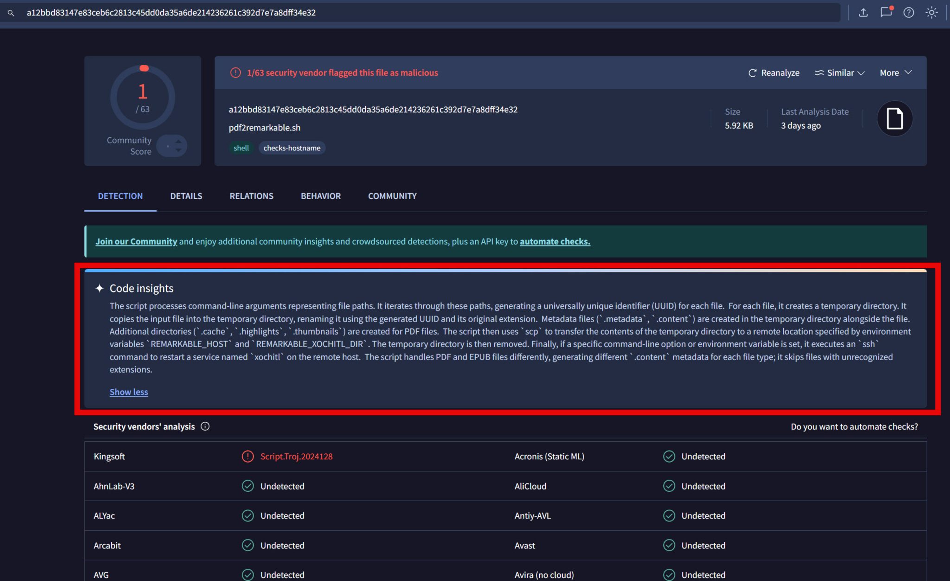
Task: Click the search magnifier icon
Action: (x=11, y=13)
